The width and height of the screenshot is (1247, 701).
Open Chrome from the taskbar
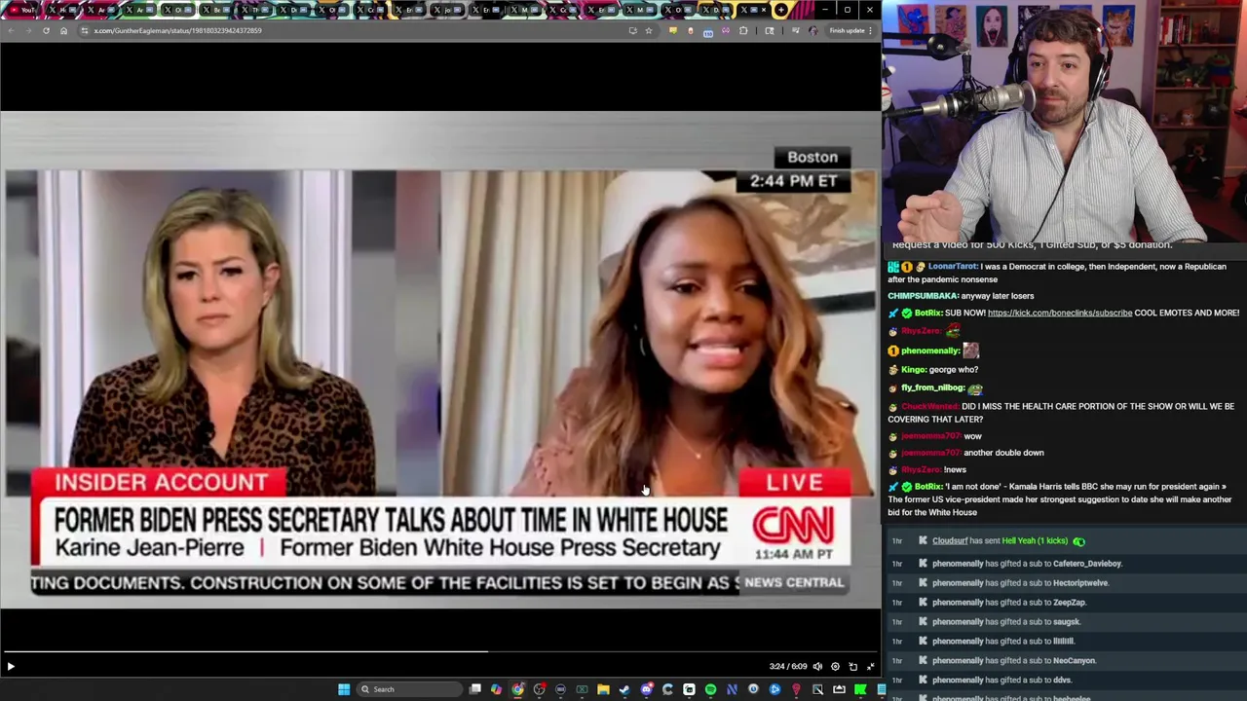pyautogui.click(x=517, y=689)
